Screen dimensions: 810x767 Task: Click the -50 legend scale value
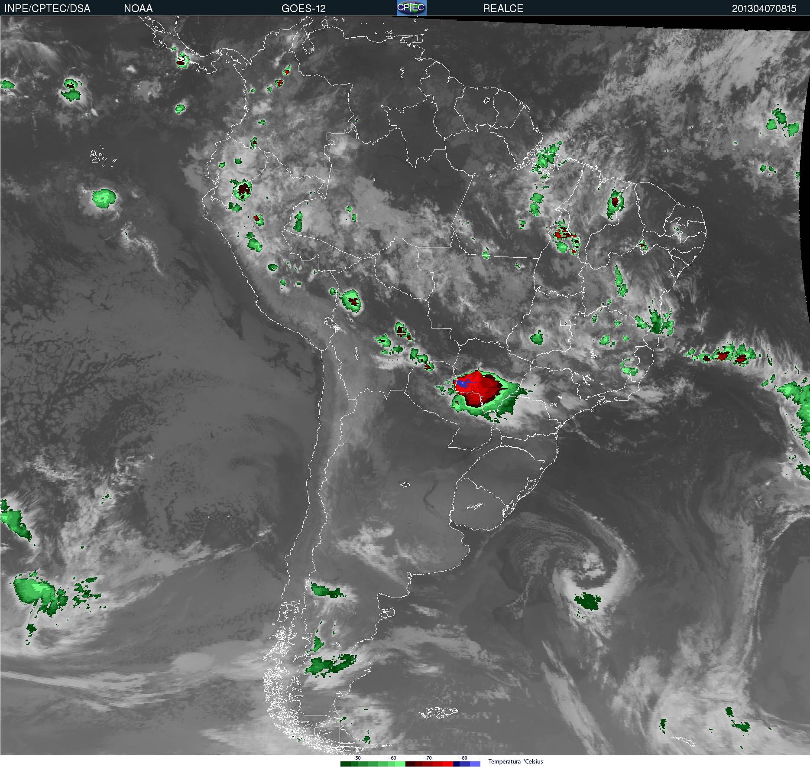pyautogui.click(x=357, y=758)
